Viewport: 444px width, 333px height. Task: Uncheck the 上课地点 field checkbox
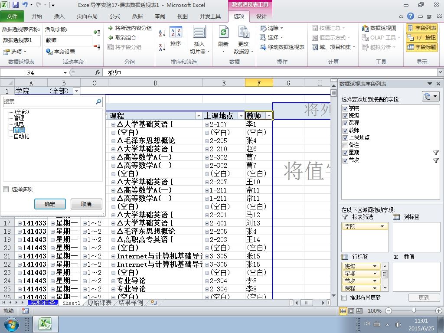point(345,137)
